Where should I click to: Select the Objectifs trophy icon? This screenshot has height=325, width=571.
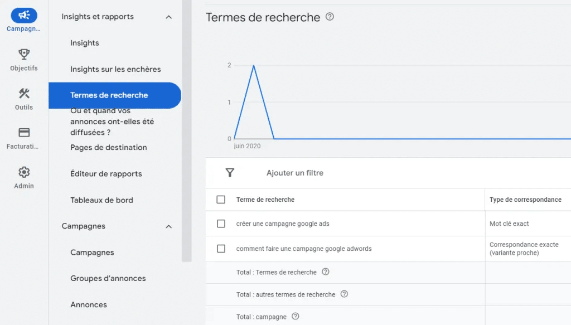pos(23,54)
